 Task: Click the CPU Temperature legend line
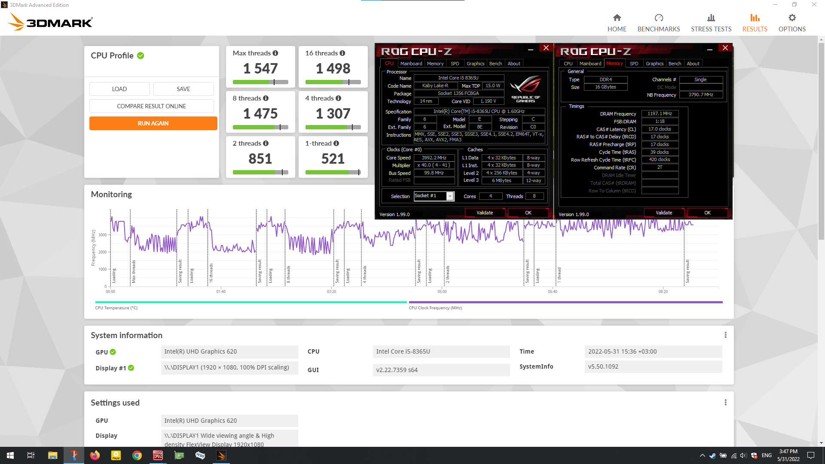tap(251, 302)
